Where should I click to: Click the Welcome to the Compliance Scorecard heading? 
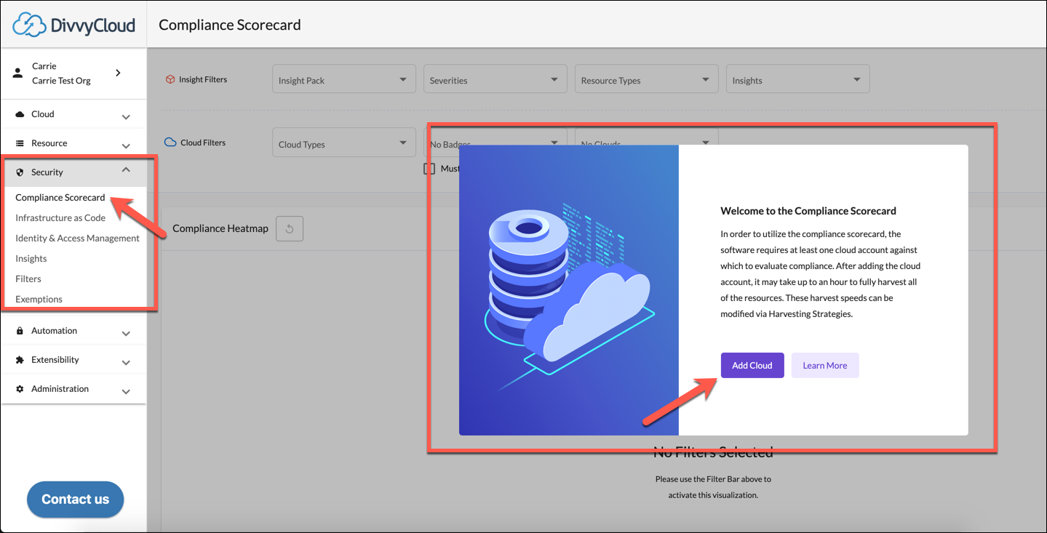[x=808, y=211]
